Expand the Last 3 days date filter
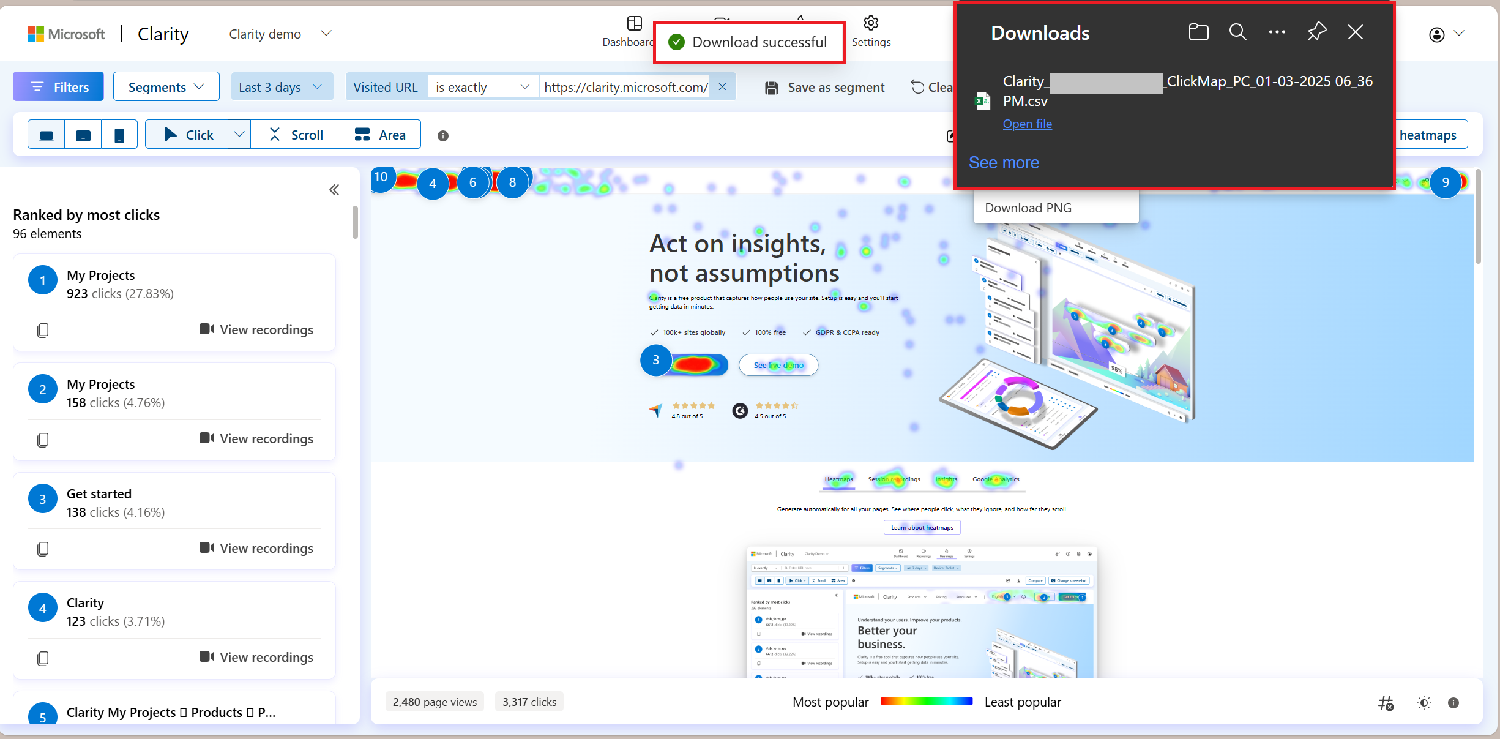The height and width of the screenshot is (739, 1500). [x=279, y=87]
